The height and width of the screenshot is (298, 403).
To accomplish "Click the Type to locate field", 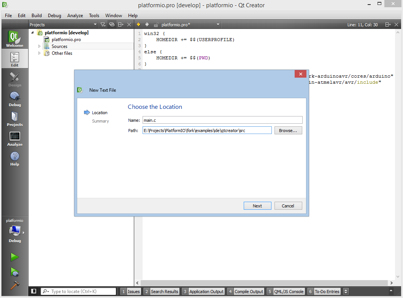I will click(79, 291).
